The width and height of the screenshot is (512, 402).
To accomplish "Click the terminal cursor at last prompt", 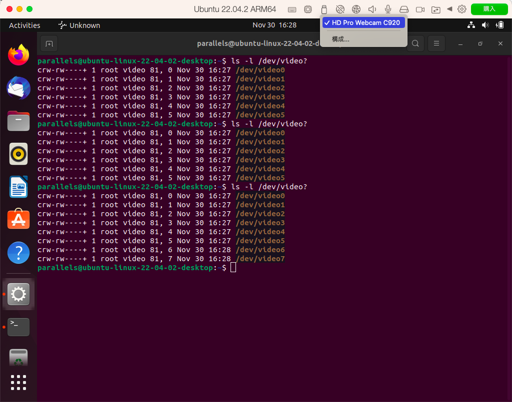I will point(233,268).
